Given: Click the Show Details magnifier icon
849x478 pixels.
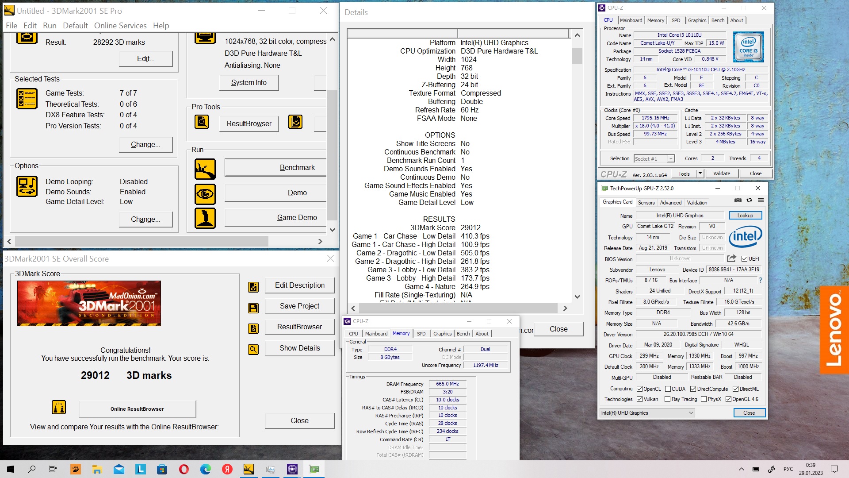Looking at the screenshot, I should [x=253, y=350].
